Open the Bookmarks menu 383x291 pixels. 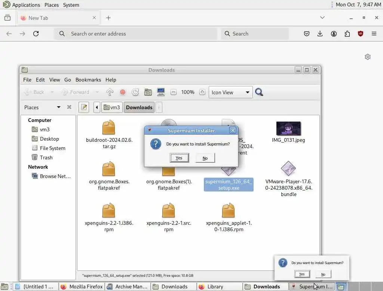88,80
